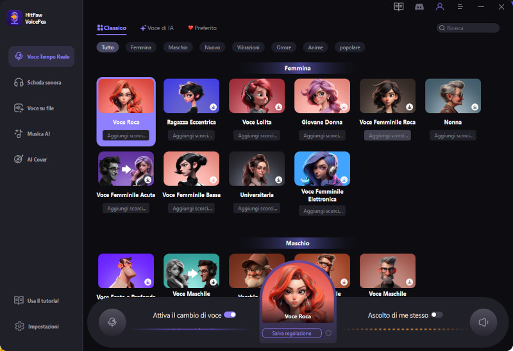The width and height of the screenshot is (513, 351).
Task: Click the speaker output button
Action: pyautogui.click(x=483, y=322)
